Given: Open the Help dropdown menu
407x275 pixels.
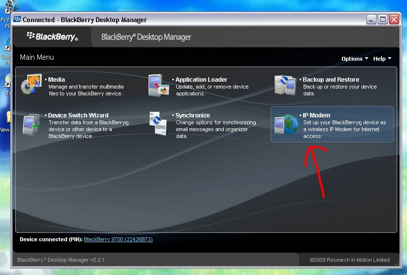Looking at the screenshot, I should click(382, 59).
